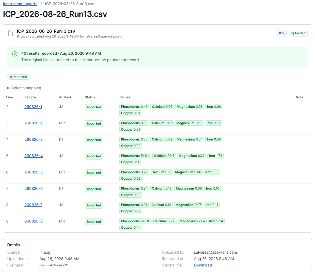Open sample 260826-6 link
Image resolution: width=315 pixels, height=274 pixels.
click(34, 188)
